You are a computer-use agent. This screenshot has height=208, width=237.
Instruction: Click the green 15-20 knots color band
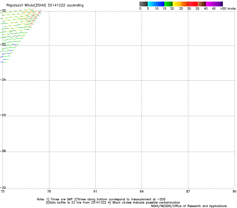[x=168, y=4]
